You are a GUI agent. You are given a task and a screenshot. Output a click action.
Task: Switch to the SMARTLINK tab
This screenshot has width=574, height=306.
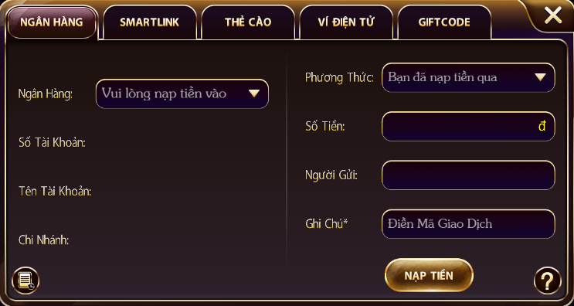[x=150, y=22]
